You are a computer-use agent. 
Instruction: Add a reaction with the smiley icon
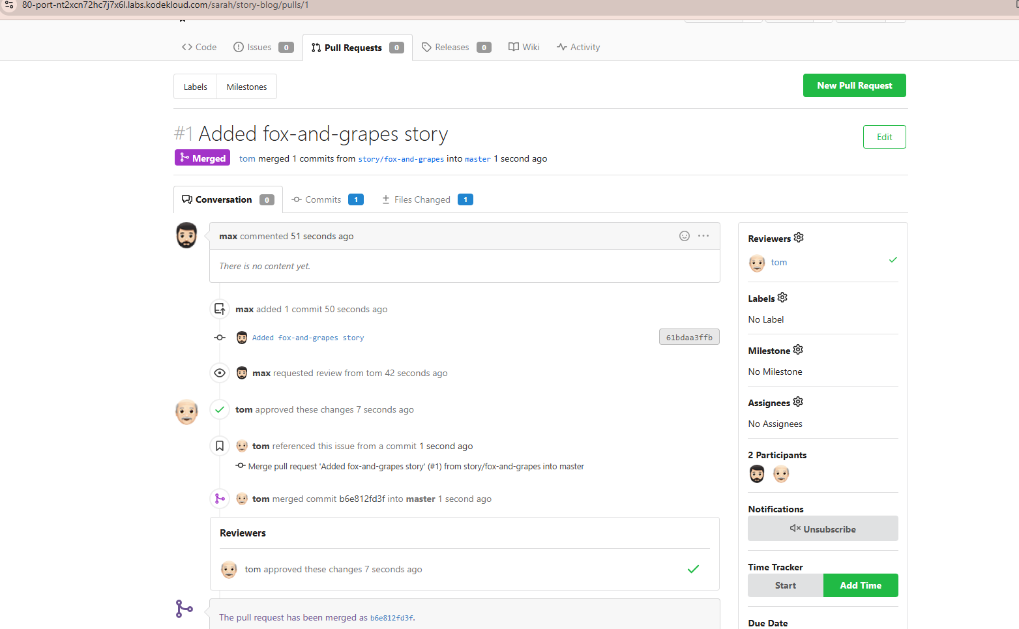[685, 236]
